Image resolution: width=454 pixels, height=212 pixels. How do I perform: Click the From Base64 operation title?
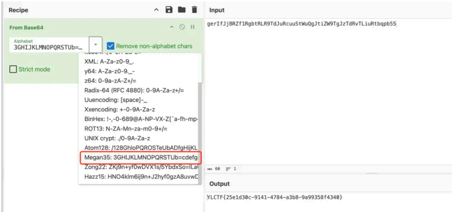point(27,27)
